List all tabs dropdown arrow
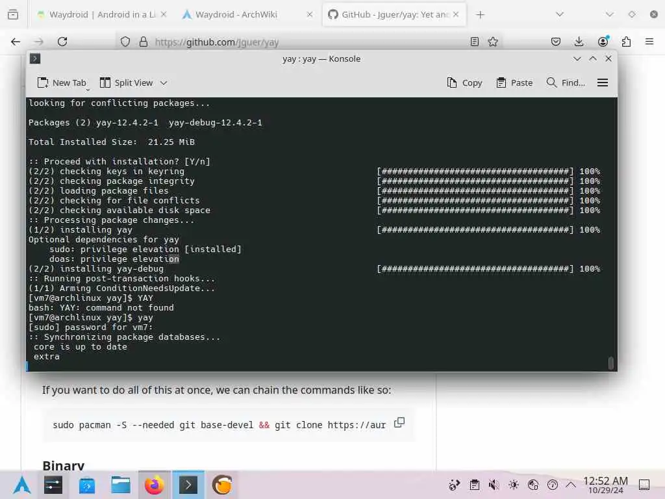665x499 pixels. click(560, 14)
